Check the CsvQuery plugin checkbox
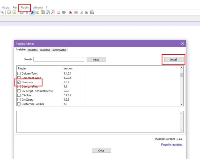Image resolution: width=200 pixels, height=159 pixels. click(x=19, y=99)
